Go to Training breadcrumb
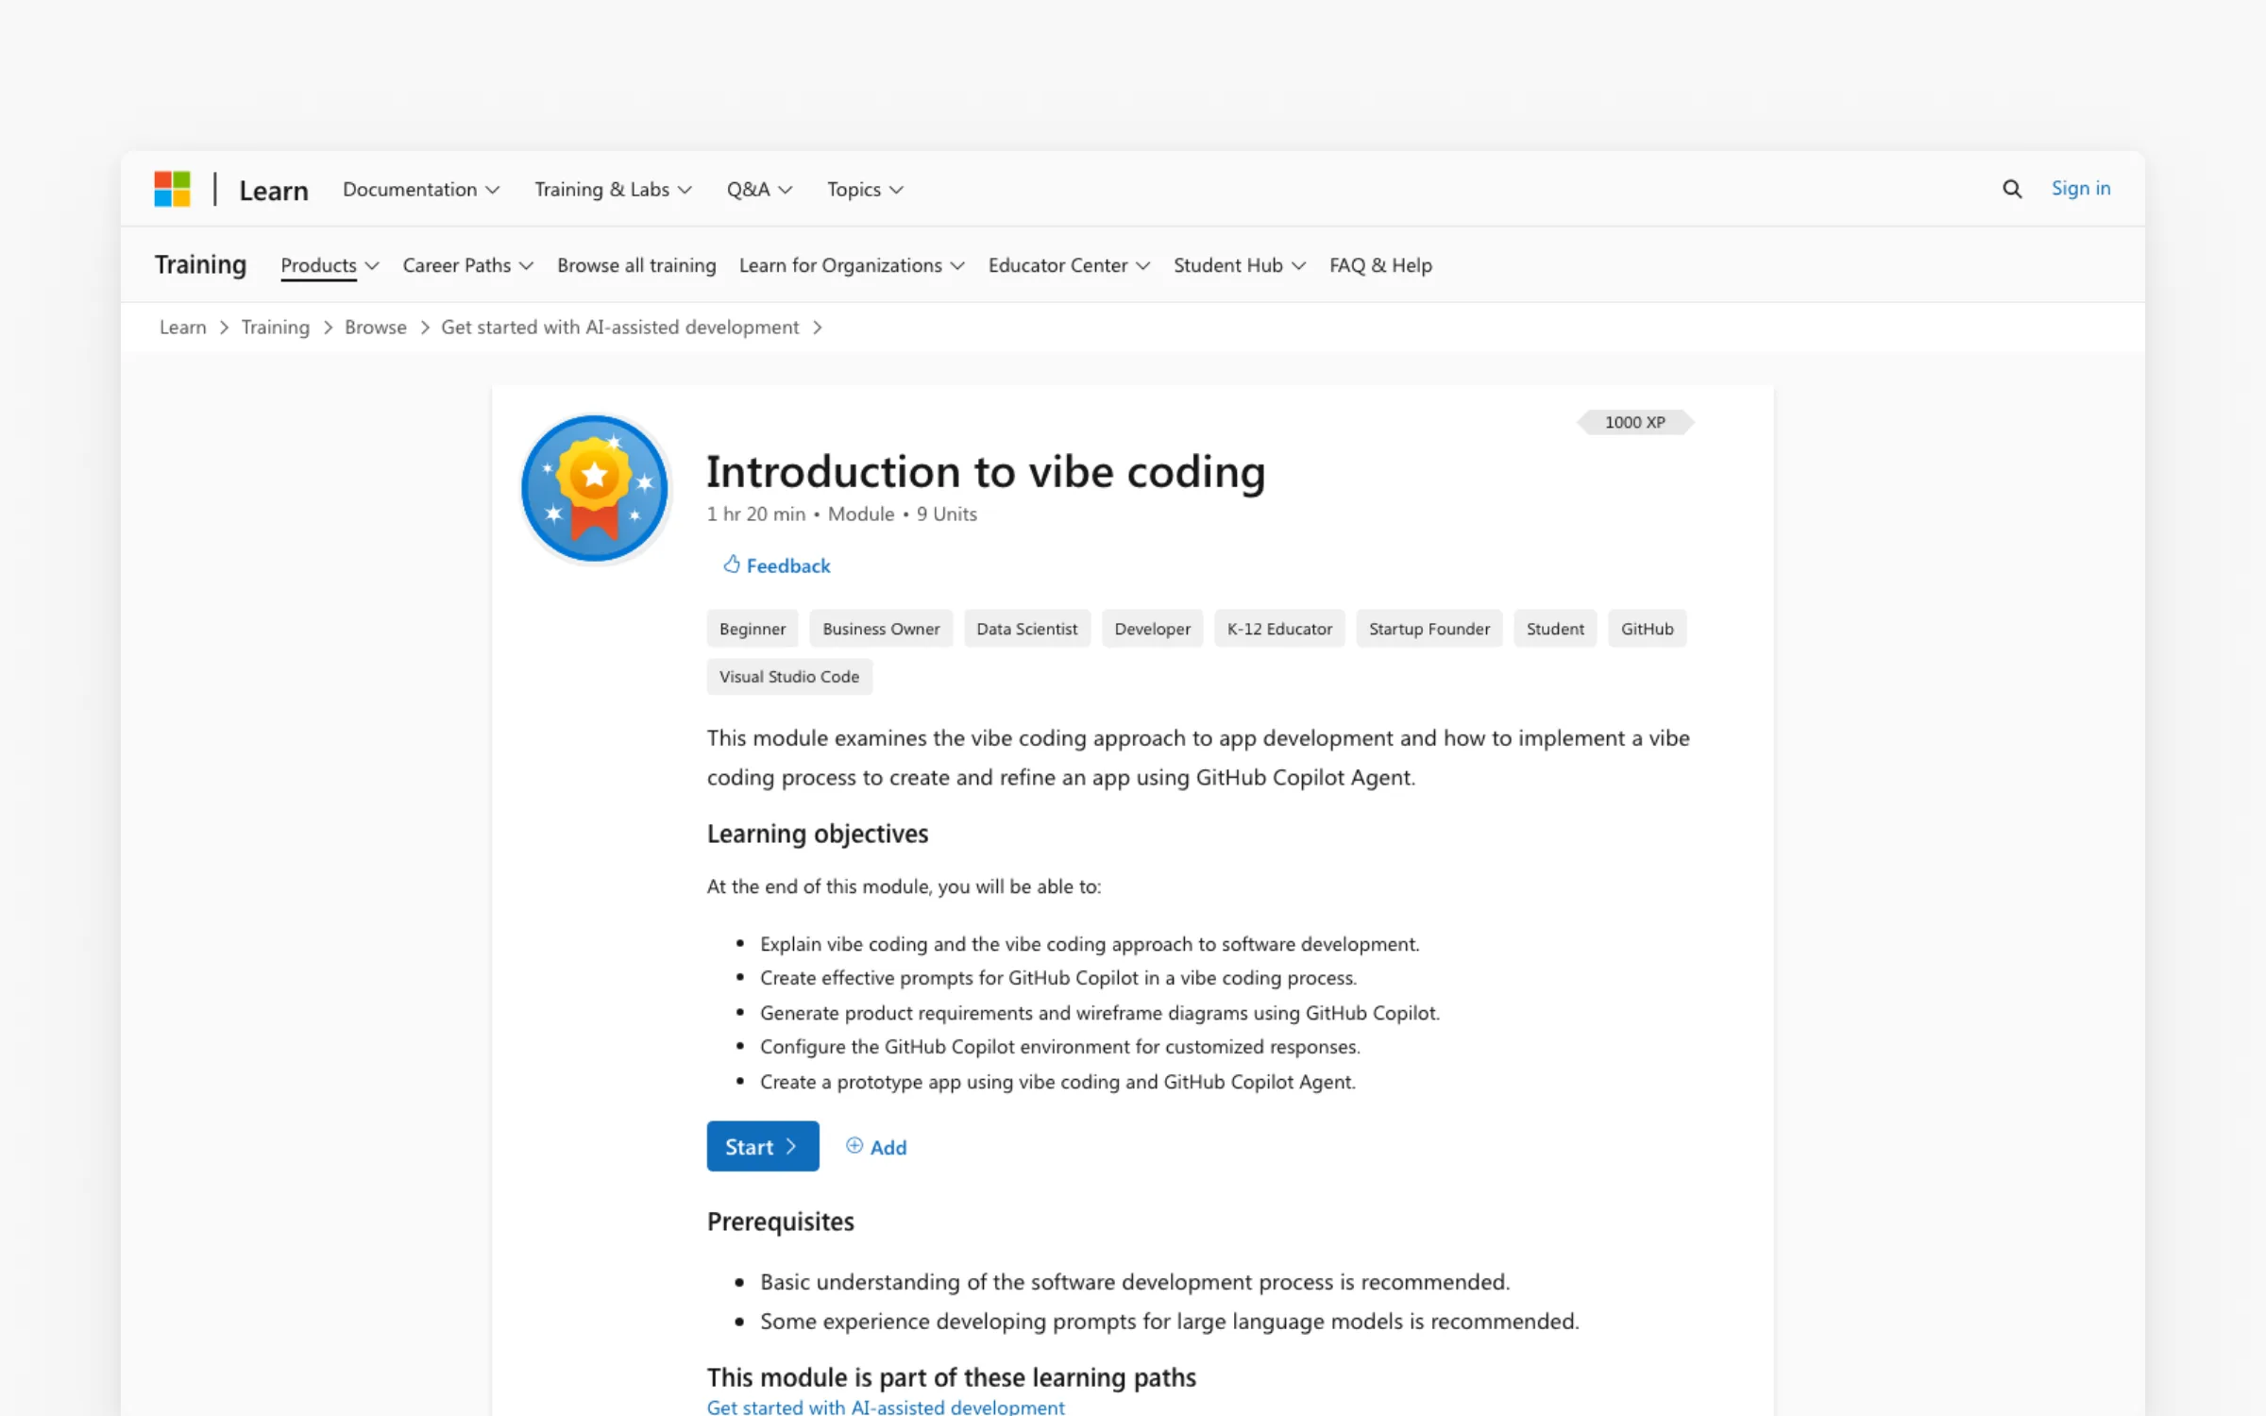Screen dimensions: 2266x1416 coord(275,327)
